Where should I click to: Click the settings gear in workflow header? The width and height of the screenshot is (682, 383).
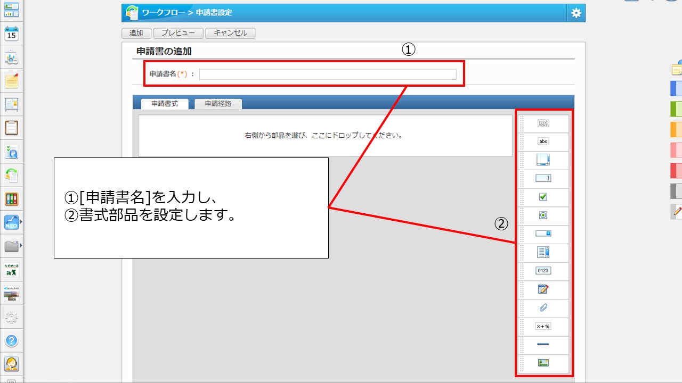576,13
